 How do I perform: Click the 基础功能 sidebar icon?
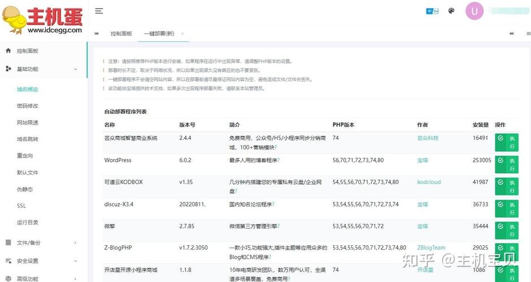pyautogui.click(x=8, y=69)
